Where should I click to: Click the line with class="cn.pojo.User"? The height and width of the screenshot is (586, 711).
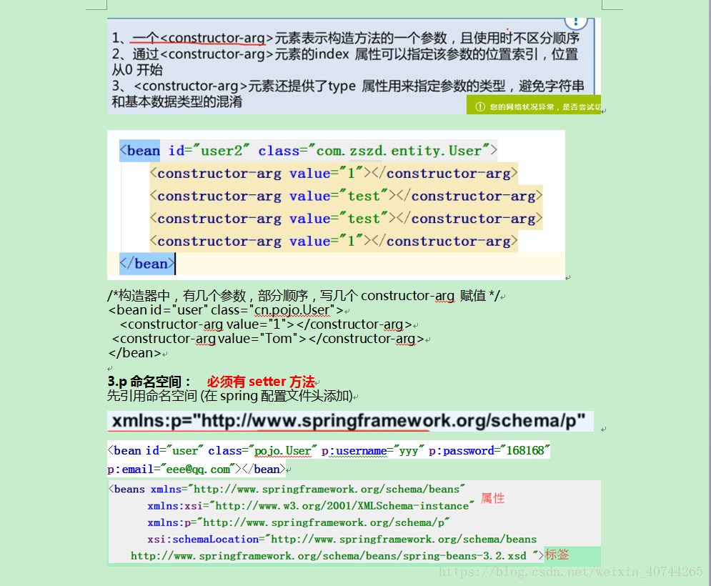pyautogui.click(x=226, y=309)
